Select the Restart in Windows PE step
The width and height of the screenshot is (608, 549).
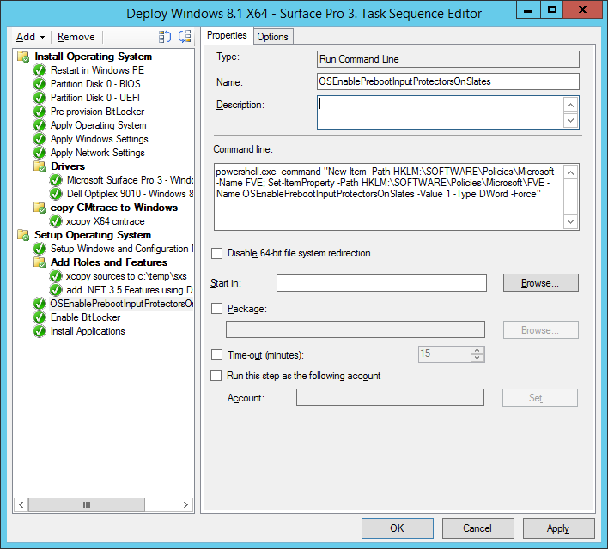97,70
